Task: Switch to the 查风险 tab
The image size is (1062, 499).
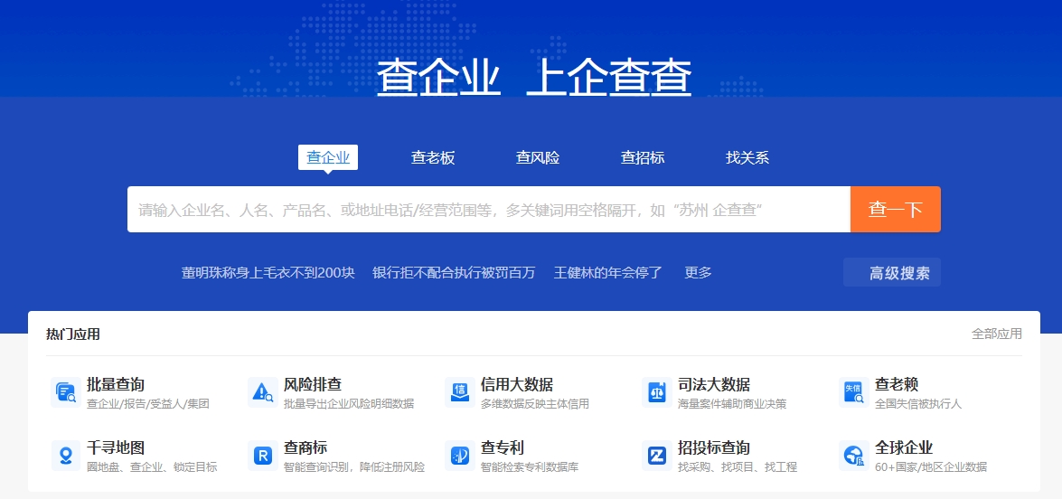Action: tap(538, 158)
